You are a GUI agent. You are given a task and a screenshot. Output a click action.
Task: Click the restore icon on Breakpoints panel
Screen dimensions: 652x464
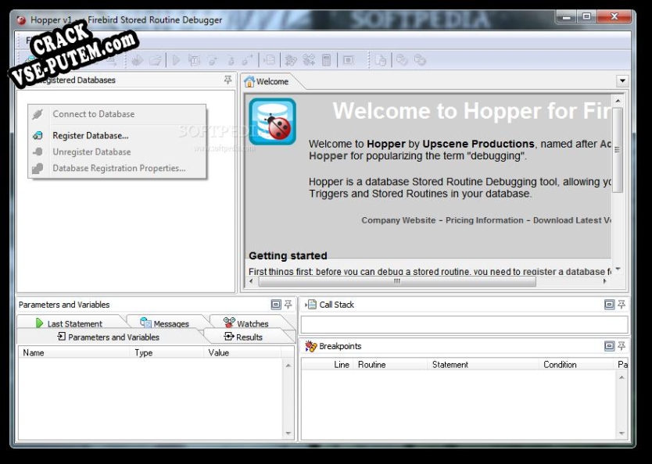[608, 346]
